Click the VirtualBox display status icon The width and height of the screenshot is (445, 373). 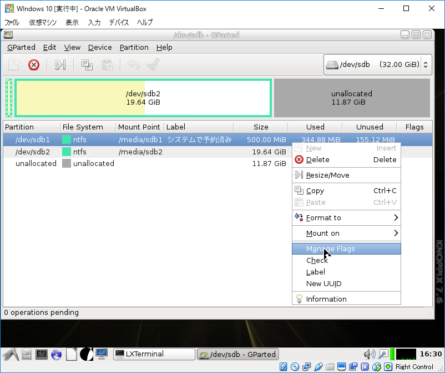[x=341, y=367]
